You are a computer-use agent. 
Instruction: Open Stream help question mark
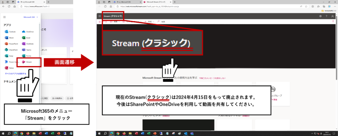(326, 16)
